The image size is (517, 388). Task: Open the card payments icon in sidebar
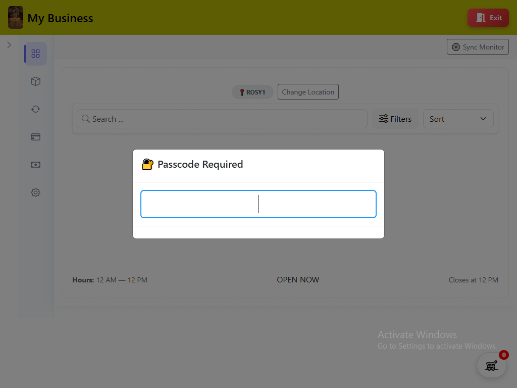36,137
